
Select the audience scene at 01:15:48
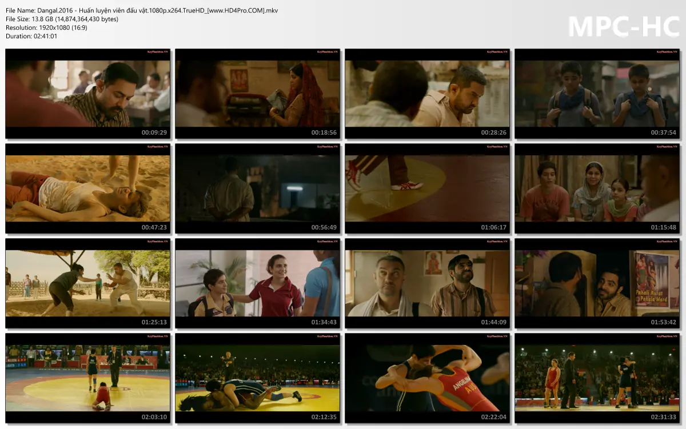coord(597,187)
